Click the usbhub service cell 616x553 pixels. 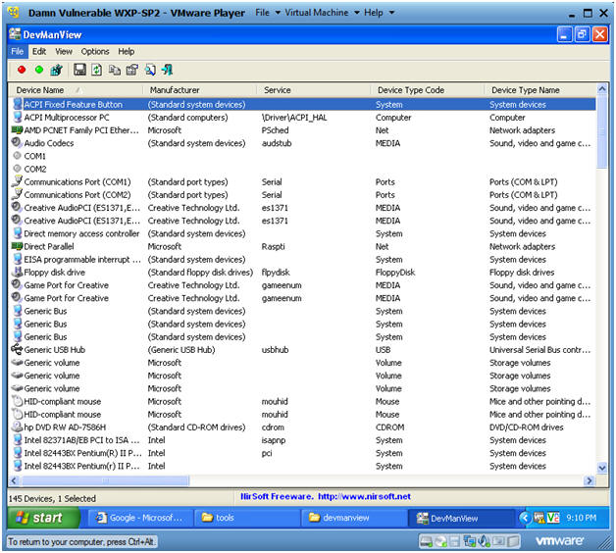tap(275, 349)
